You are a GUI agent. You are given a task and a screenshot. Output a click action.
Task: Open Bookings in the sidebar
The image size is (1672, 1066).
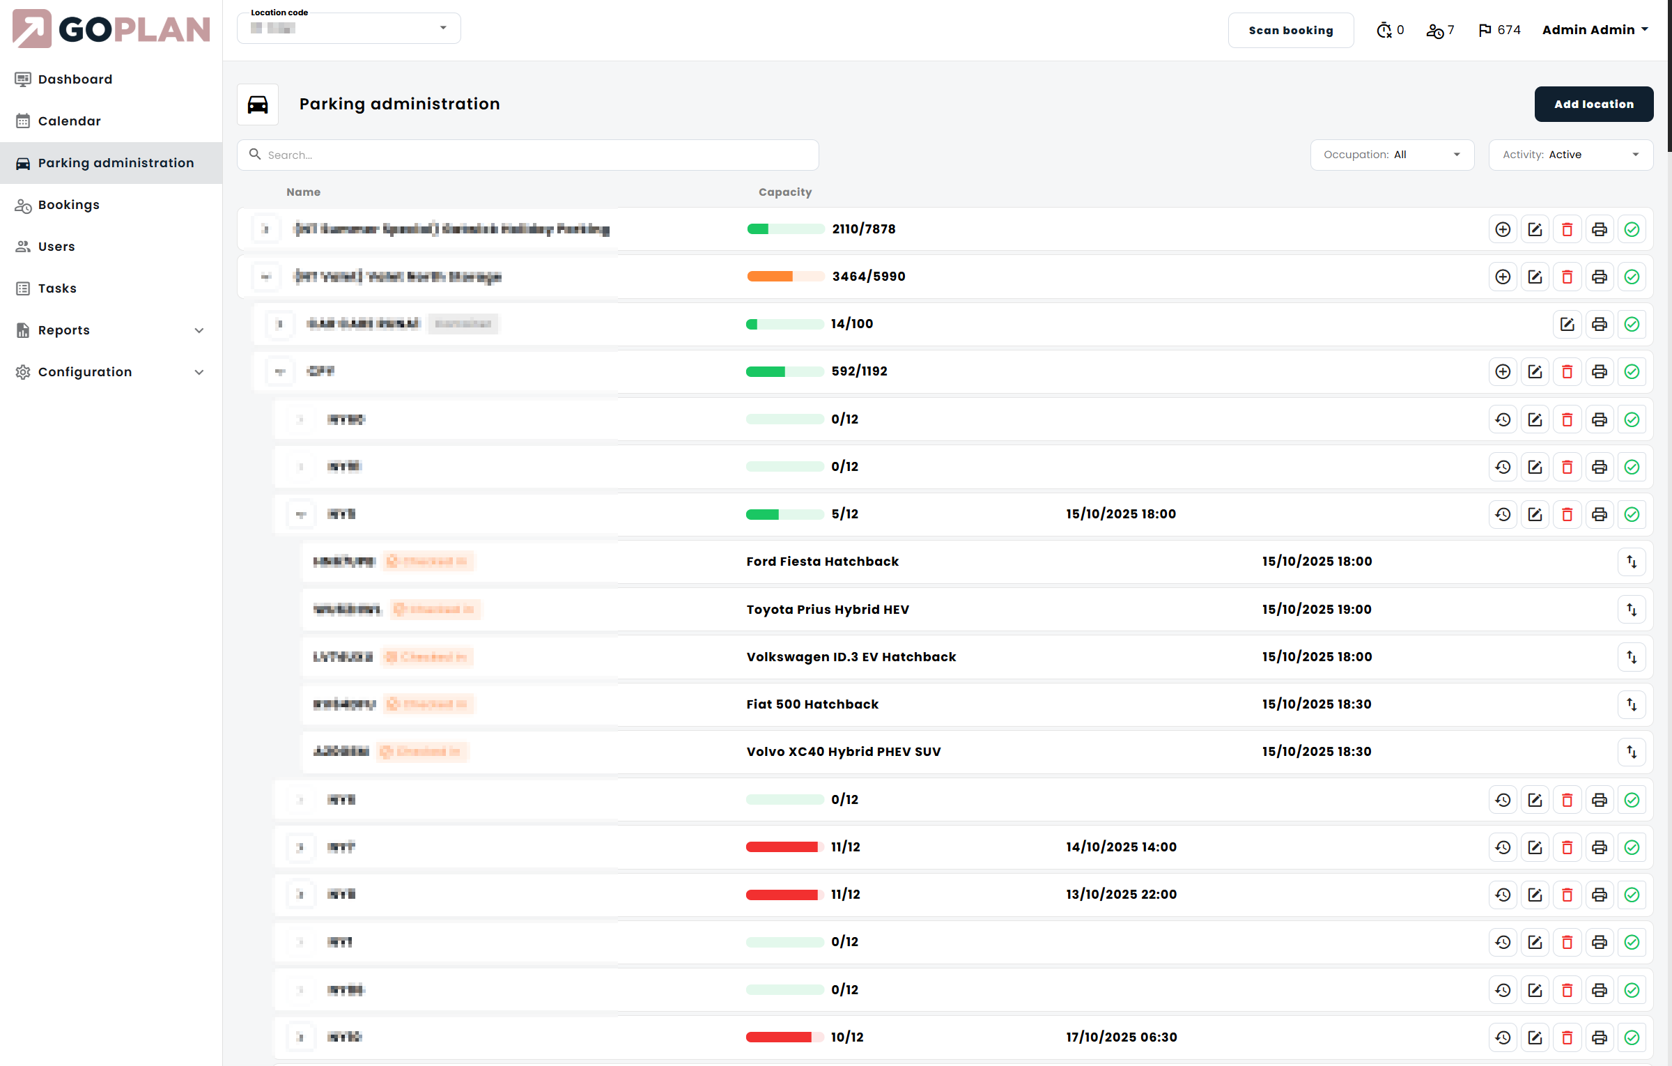pos(68,205)
